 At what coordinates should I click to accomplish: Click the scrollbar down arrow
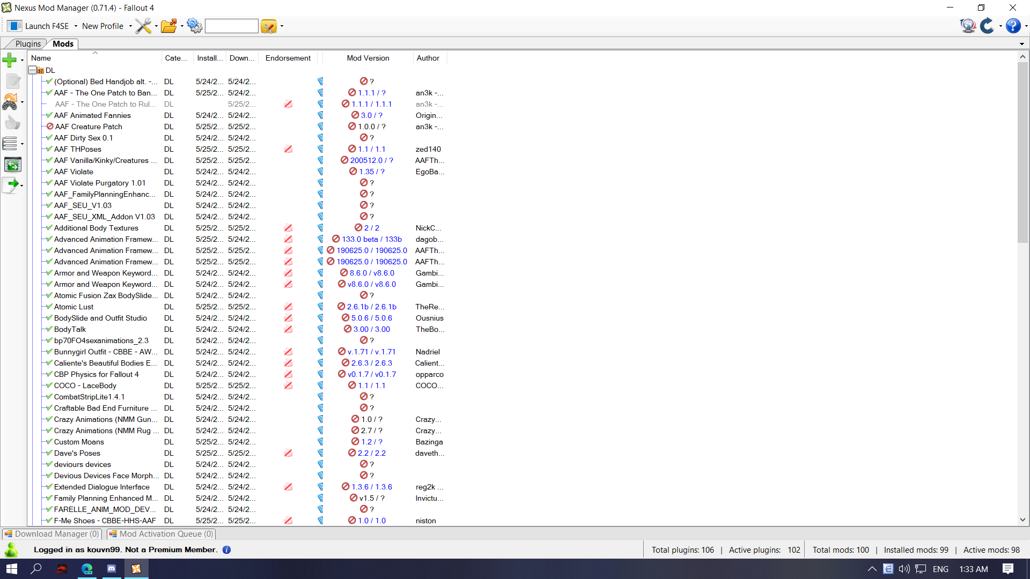tap(1022, 519)
